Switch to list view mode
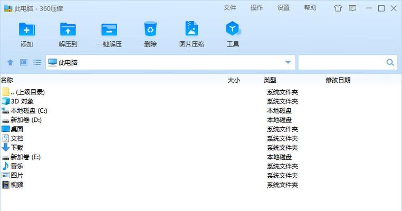 pyautogui.click(x=37, y=62)
